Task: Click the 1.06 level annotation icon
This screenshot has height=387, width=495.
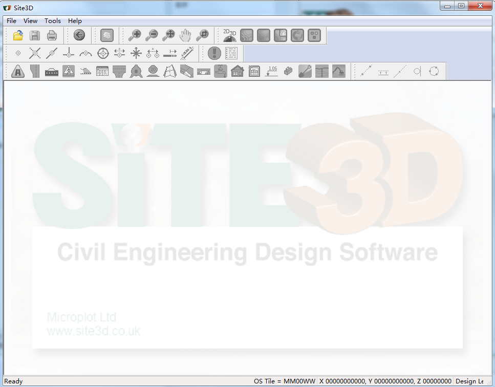Action: tap(271, 71)
